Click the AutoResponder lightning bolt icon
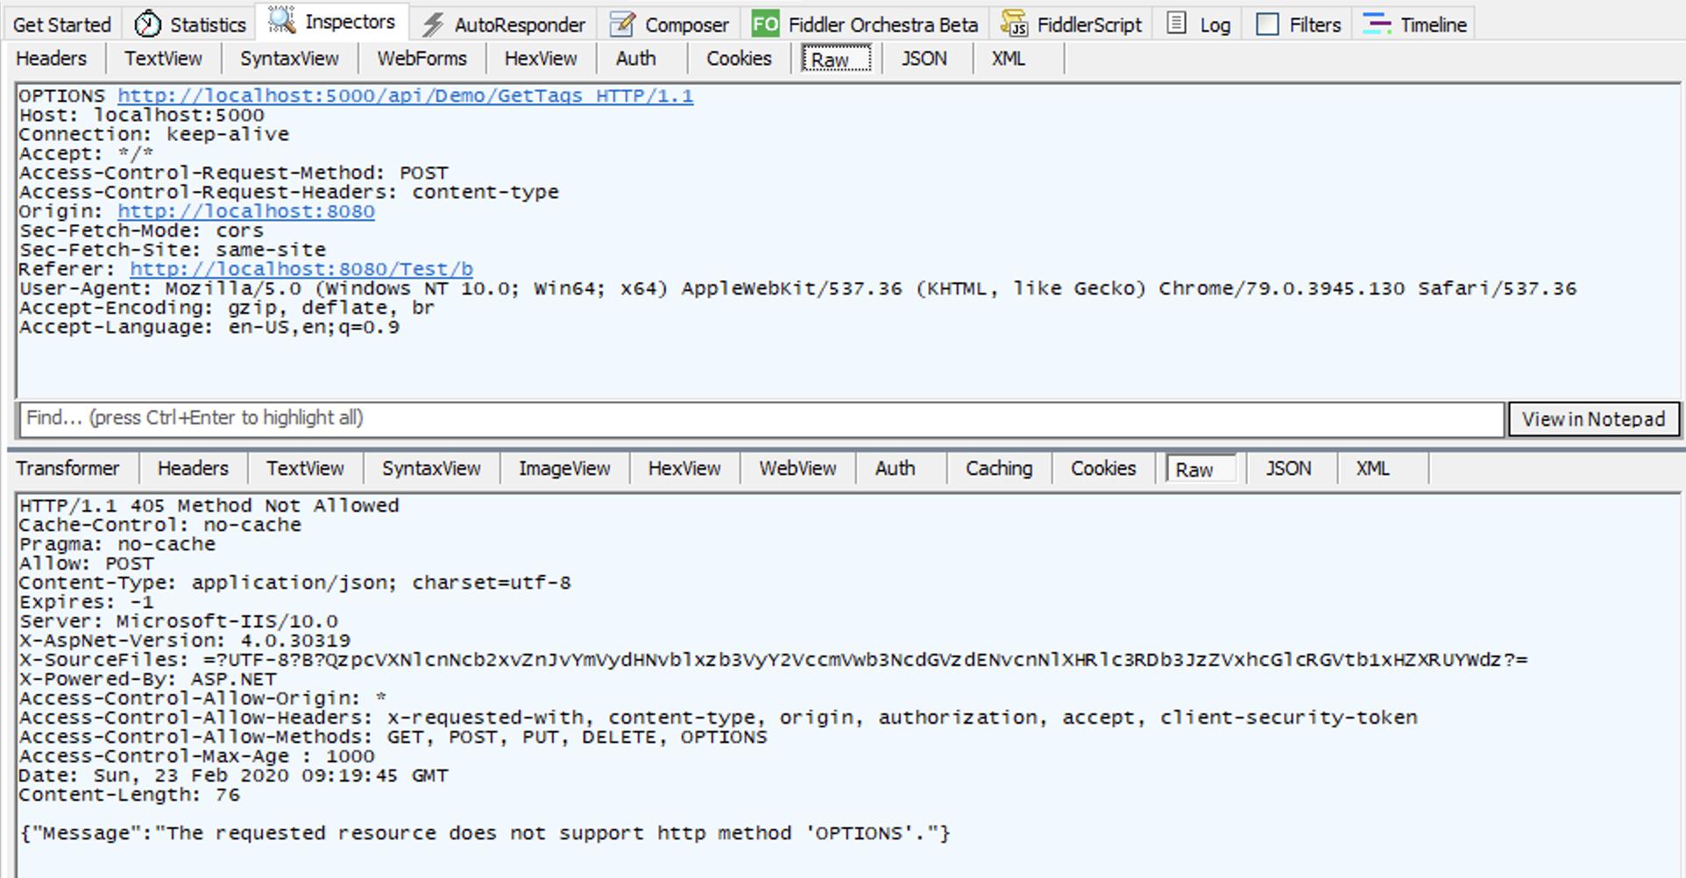The image size is (1686, 878). tap(433, 25)
